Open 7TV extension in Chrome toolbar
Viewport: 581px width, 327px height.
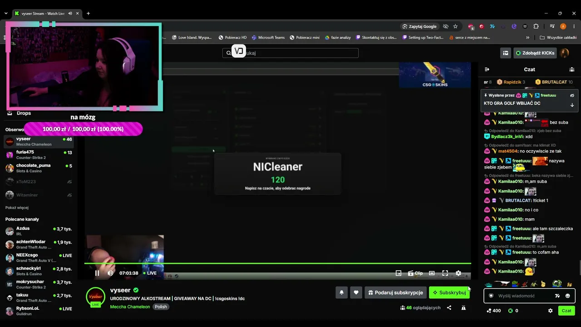pos(492,26)
